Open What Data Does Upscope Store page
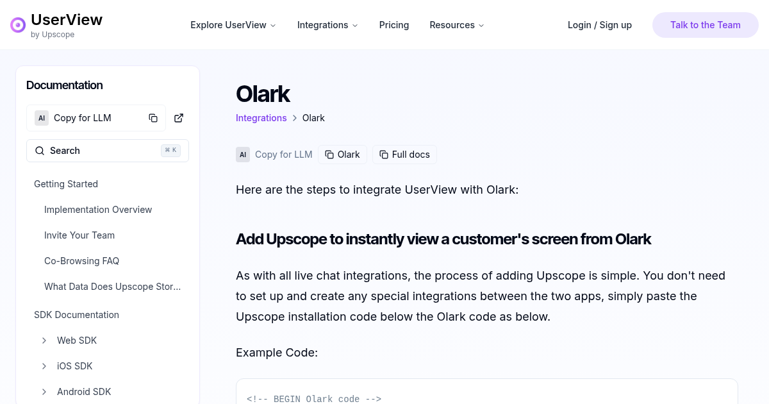The height and width of the screenshot is (404, 769). (x=113, y=287)
